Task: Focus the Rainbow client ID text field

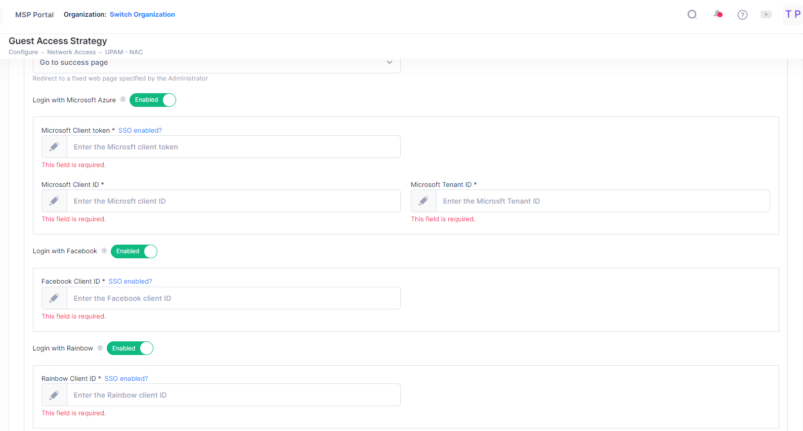Action: coord(233,395)
